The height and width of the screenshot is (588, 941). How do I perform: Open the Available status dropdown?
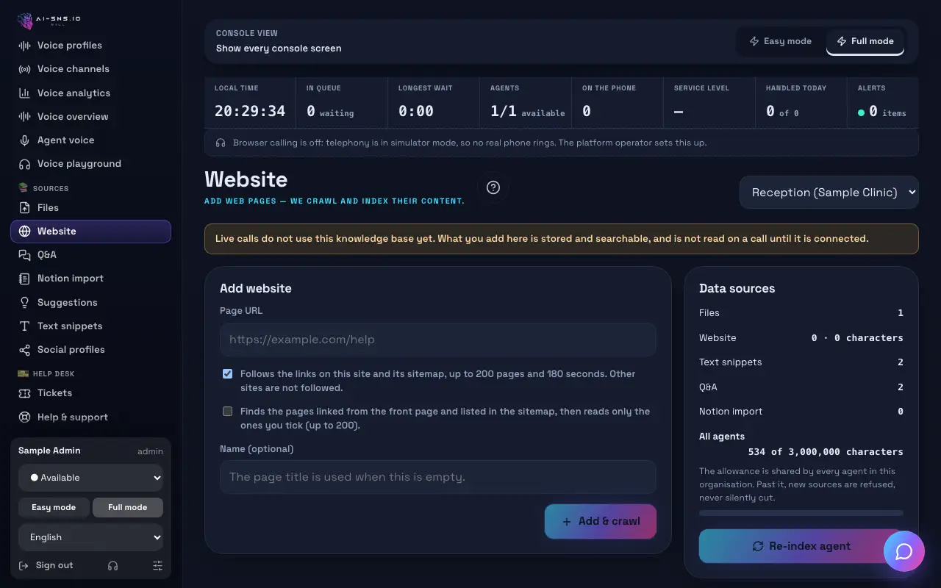[90, 478]
